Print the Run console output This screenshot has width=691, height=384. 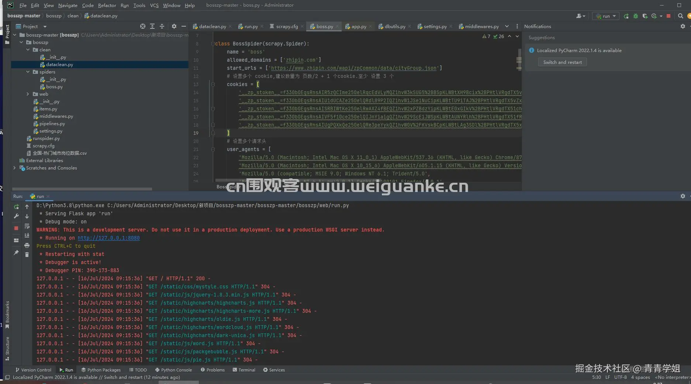coord(27,246)
